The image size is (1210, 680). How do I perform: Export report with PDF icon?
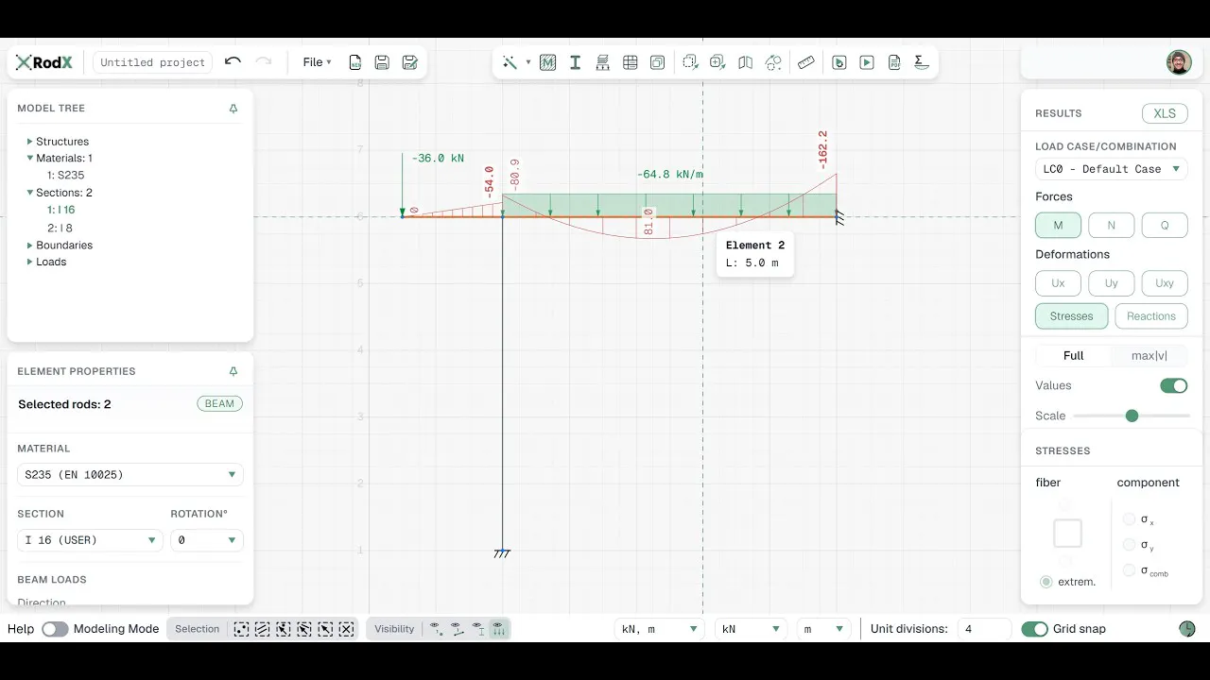tap(894, 62)
